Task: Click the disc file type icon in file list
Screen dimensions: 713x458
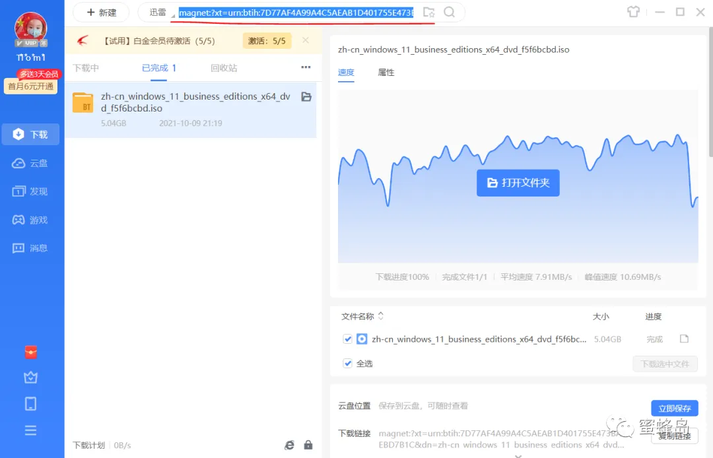Action: tap(362, 339)
